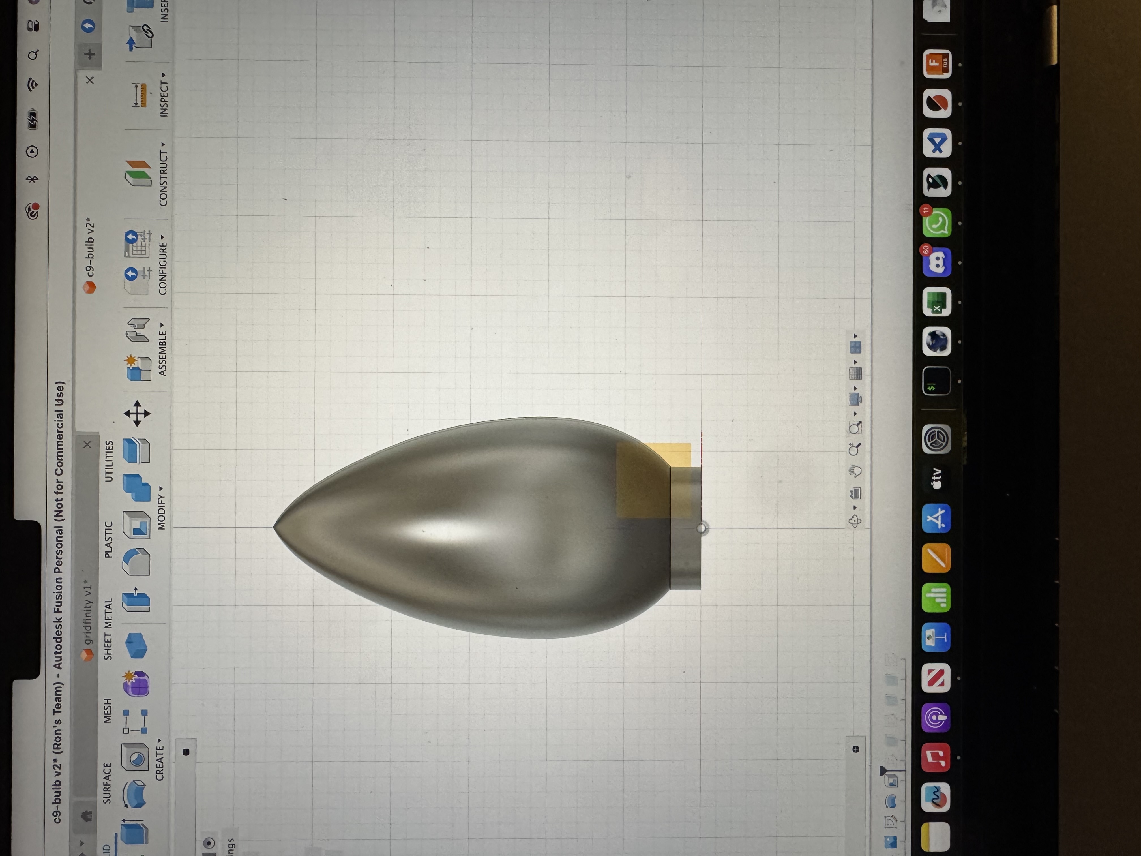Open a new design tab with plus
The image size is (1141, 856).
90,54
